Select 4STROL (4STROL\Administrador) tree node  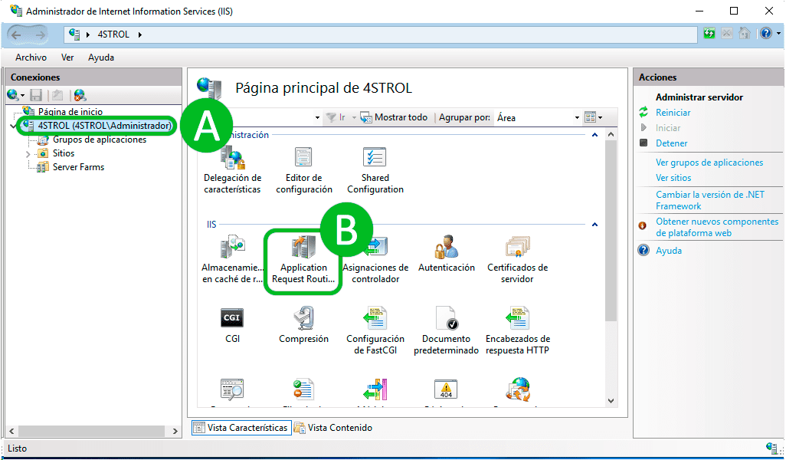click(x=104, y=126)
